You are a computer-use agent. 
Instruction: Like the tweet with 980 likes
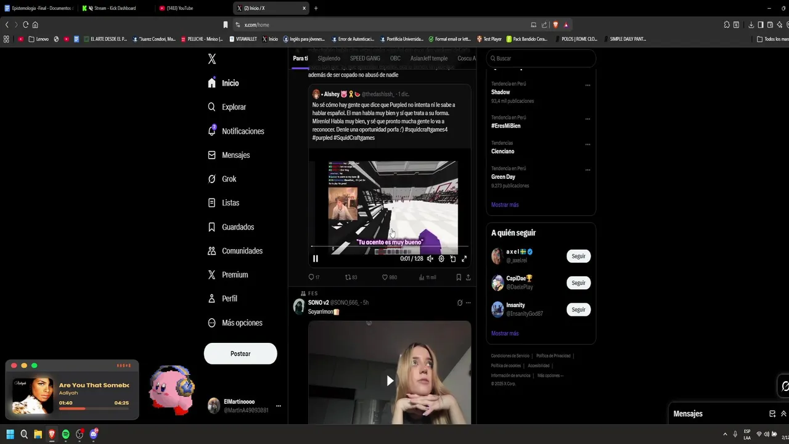pos(389,277)
